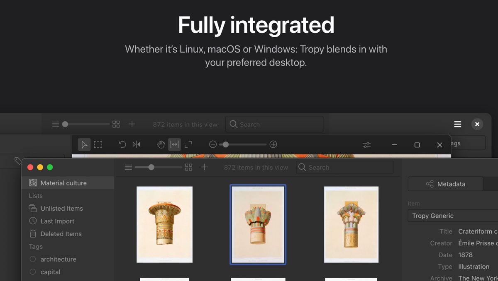Click the expand-to-fit zoom icon
Viewport: 498px width, 281px height.
point(188,144)
